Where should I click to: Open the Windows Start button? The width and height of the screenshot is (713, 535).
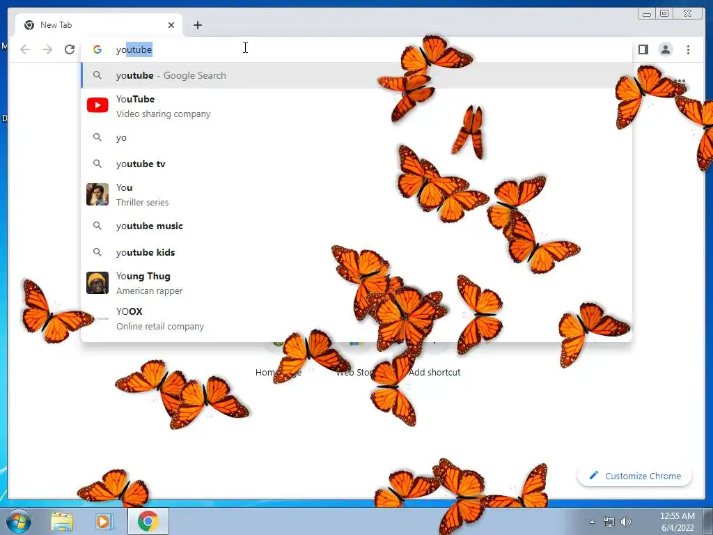18,521
